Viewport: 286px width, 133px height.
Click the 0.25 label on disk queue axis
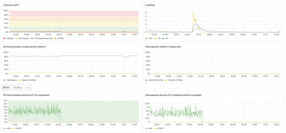point(147,103)
